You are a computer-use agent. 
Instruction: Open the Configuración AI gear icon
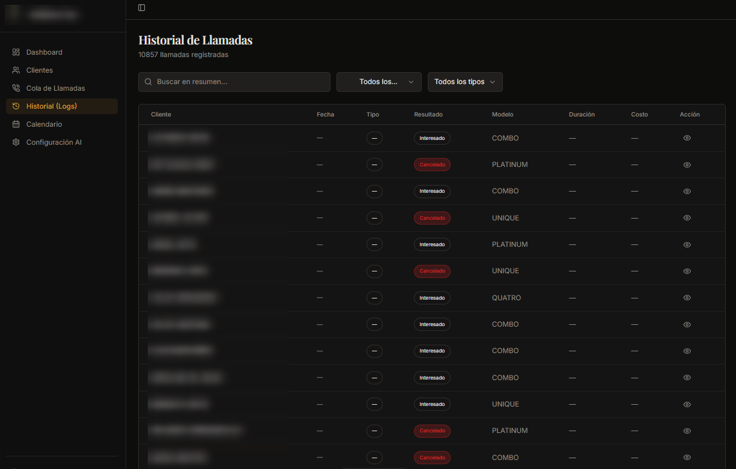click(x=16, y=142)
